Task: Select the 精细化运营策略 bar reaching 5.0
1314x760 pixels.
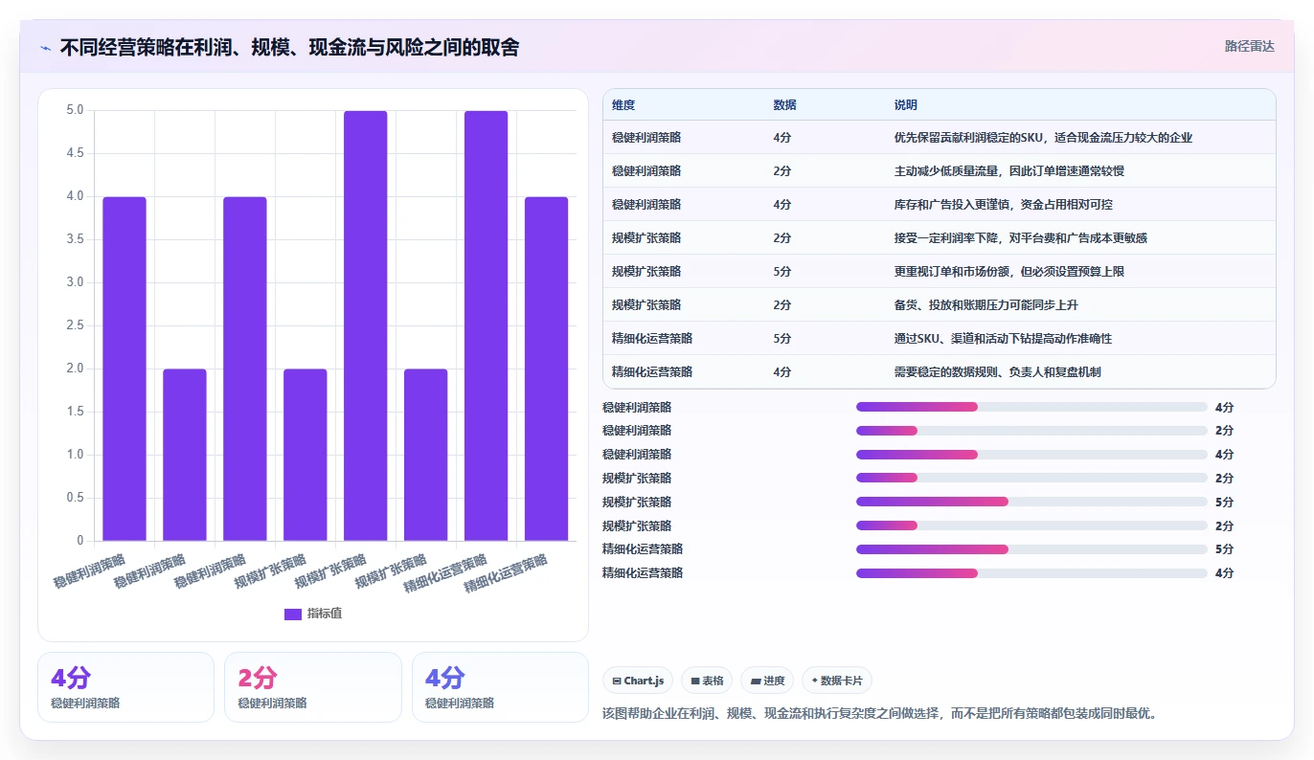Action: coord(487,325)
